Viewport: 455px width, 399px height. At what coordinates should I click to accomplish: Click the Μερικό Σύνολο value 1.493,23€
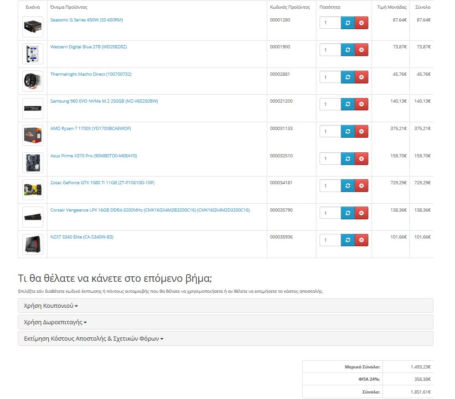pyautogui.click(x=420, y=367)
